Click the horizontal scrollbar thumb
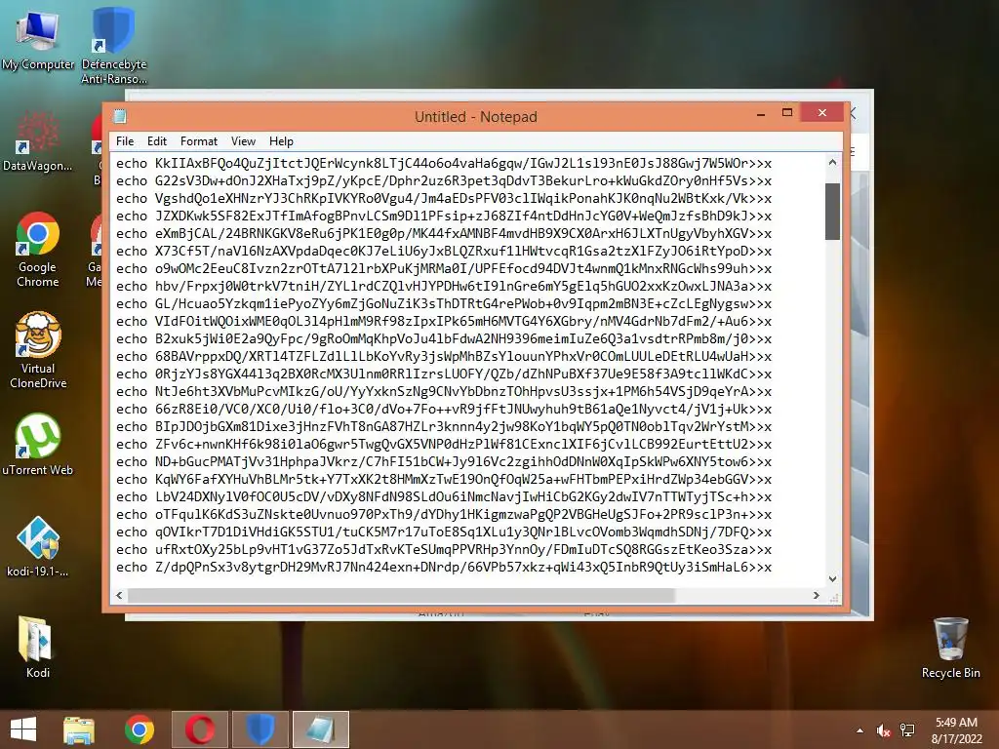Screen dimensions: 999x749 (401, 596)
